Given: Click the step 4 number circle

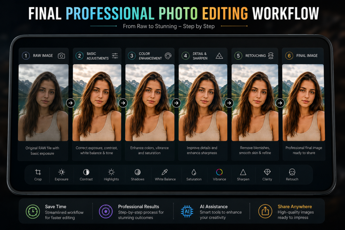Looking at the screenshot, I should tap(186, 56).
